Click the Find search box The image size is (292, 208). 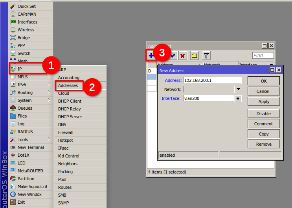click(263, 56)
